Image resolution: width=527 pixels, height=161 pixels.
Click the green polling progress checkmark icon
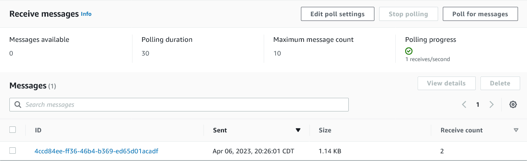[409, 51]
